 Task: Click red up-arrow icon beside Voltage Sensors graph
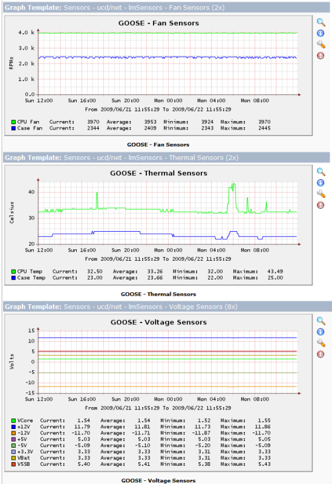coord(321,354)
